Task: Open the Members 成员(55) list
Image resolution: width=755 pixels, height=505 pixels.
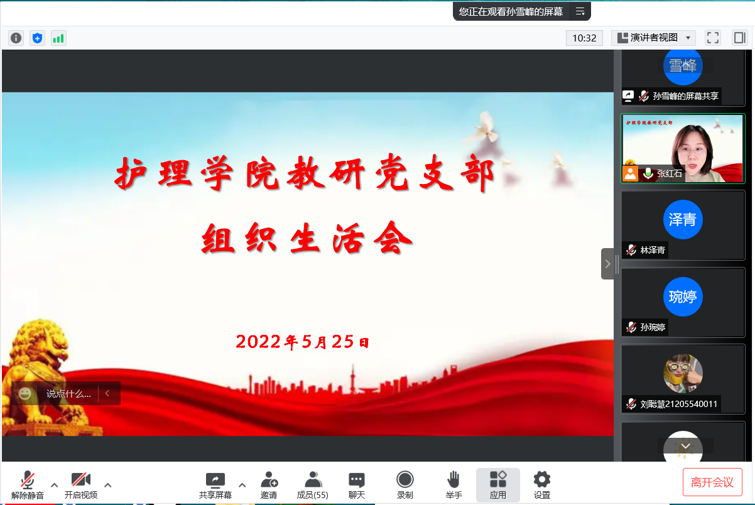Action: 313,485
